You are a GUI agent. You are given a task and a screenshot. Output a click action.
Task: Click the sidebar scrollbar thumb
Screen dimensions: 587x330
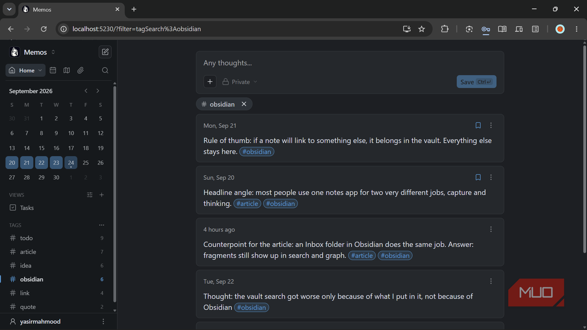[x=115, y=194]
